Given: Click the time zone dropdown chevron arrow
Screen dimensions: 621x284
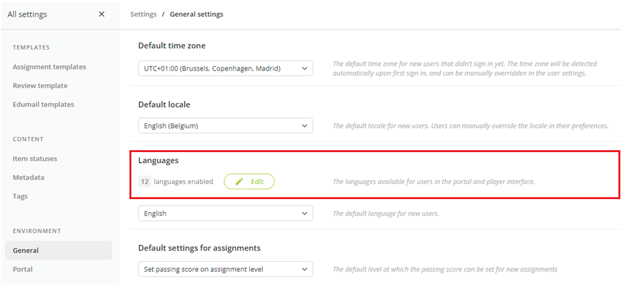Looking at the screenshot, I should point(304,69).
